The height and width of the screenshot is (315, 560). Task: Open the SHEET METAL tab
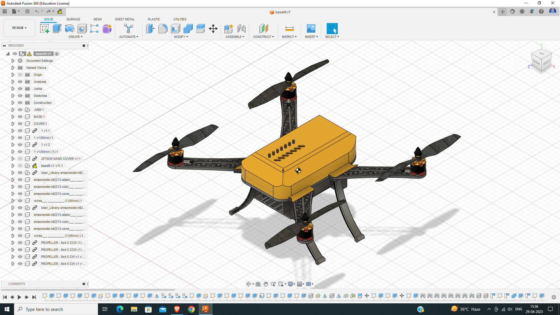(125, 19)
